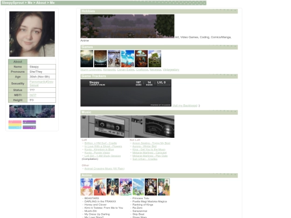
Task: Click About in the breadcrumb path
Action: (41, 3)
